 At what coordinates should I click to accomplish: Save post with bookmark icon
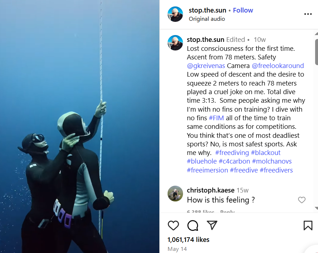point(308,225)
